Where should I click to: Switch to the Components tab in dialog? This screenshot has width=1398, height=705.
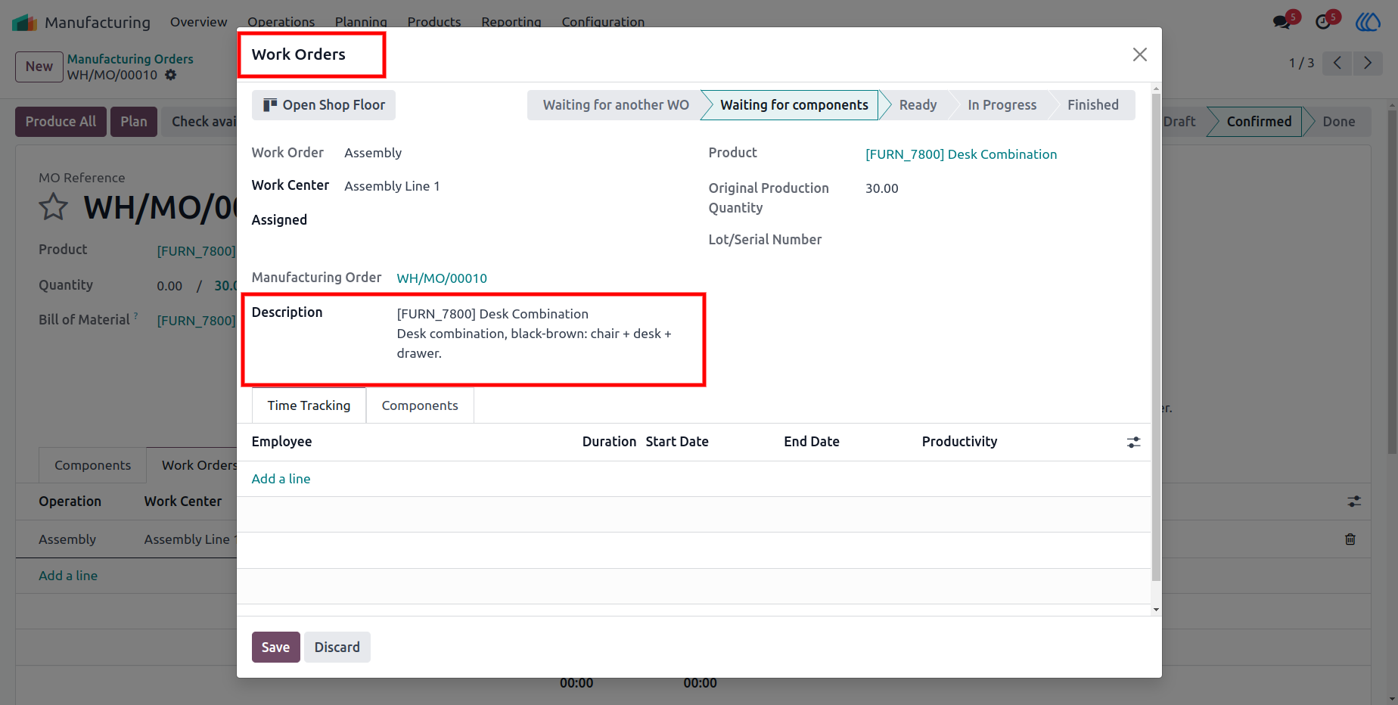tap(420, 405)
